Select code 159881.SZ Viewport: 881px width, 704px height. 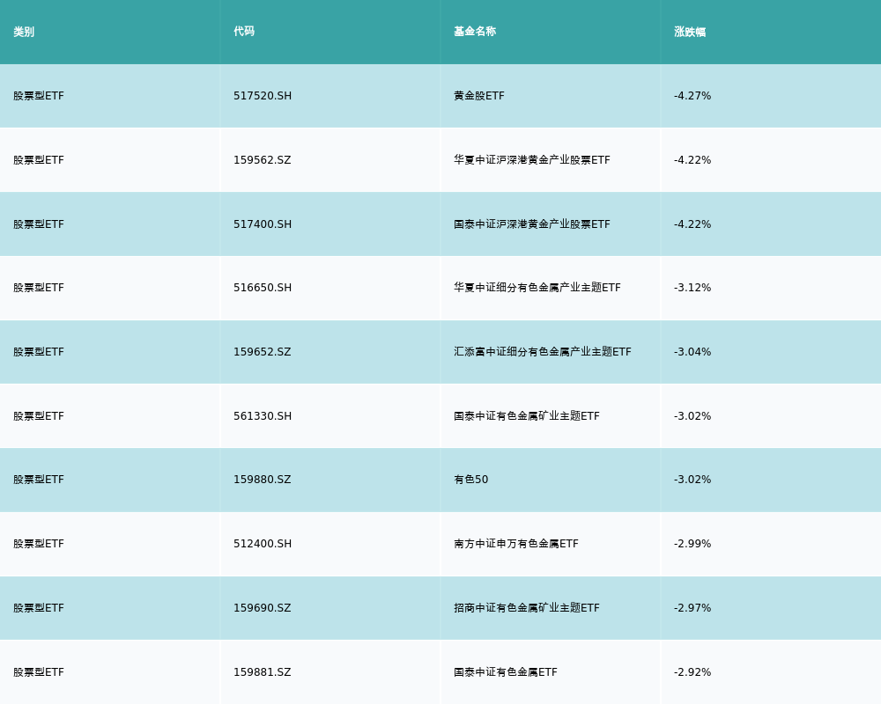(263, 672)
